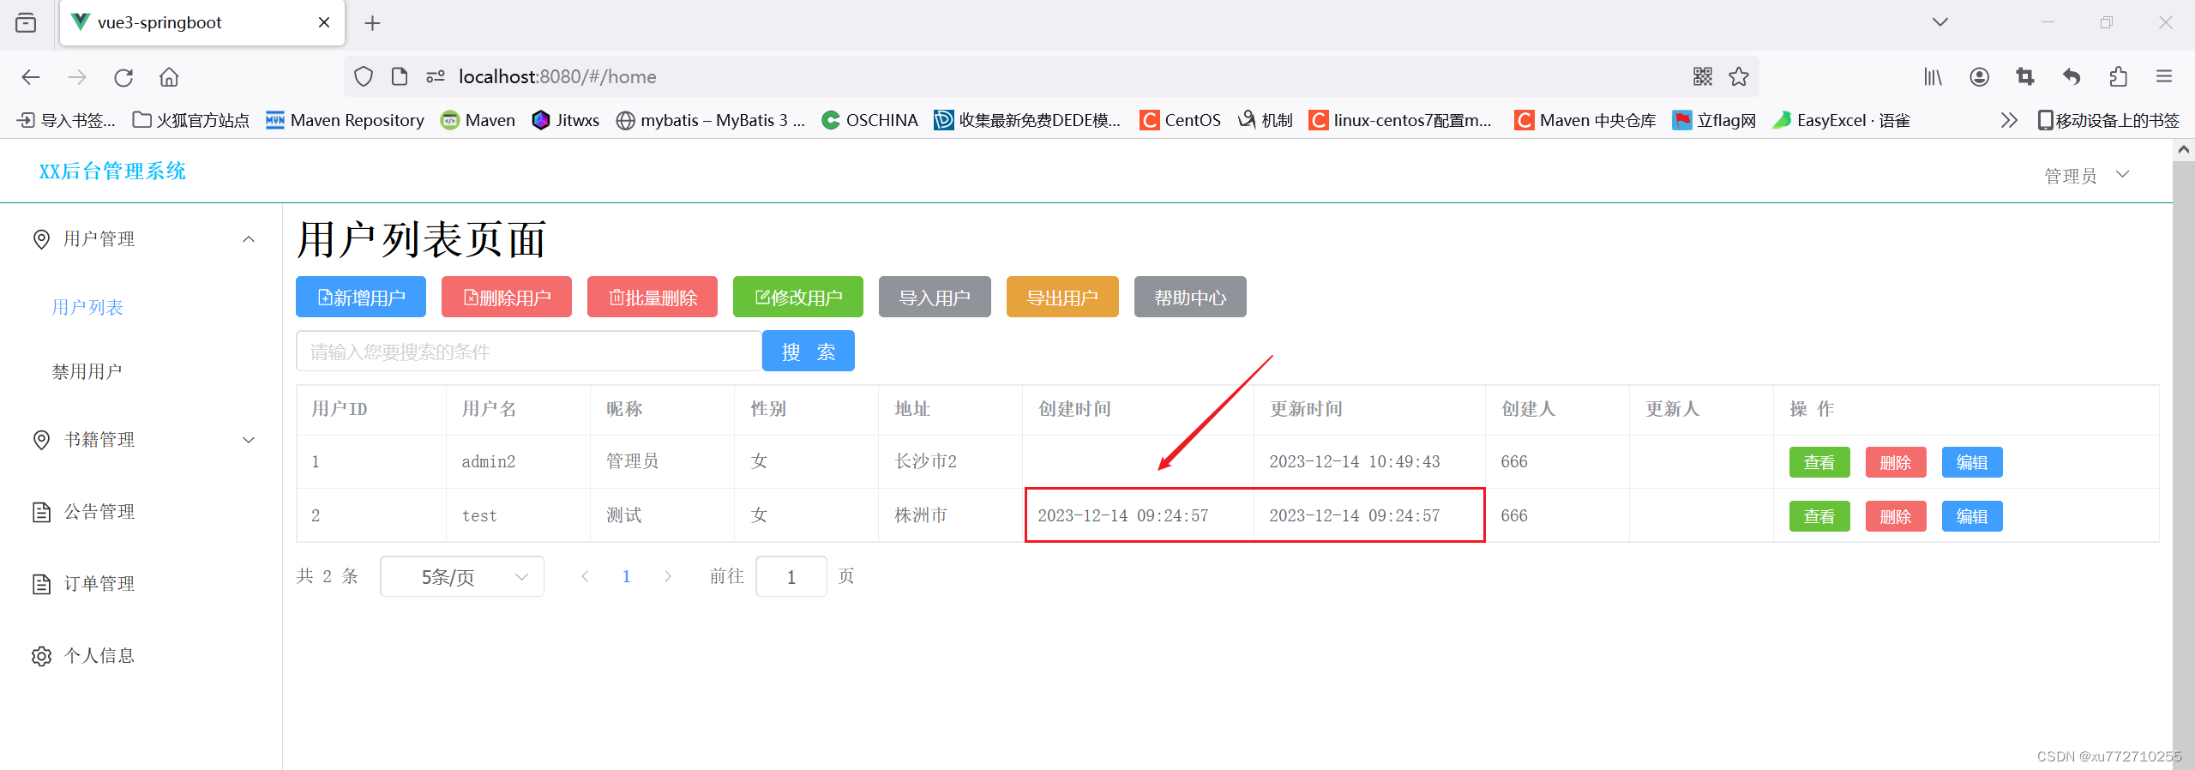Click the screenshot crop toolbar icon
The image size is (2195, 770).
(2025, 77)
